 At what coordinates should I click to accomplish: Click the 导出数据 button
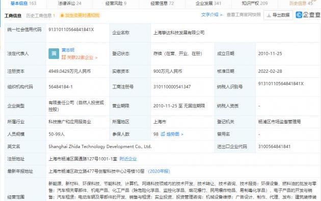coord(278,15)
